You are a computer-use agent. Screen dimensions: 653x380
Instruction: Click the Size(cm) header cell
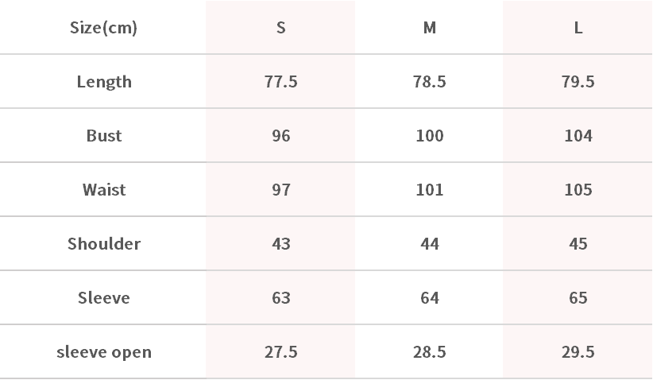pos(103,28)
